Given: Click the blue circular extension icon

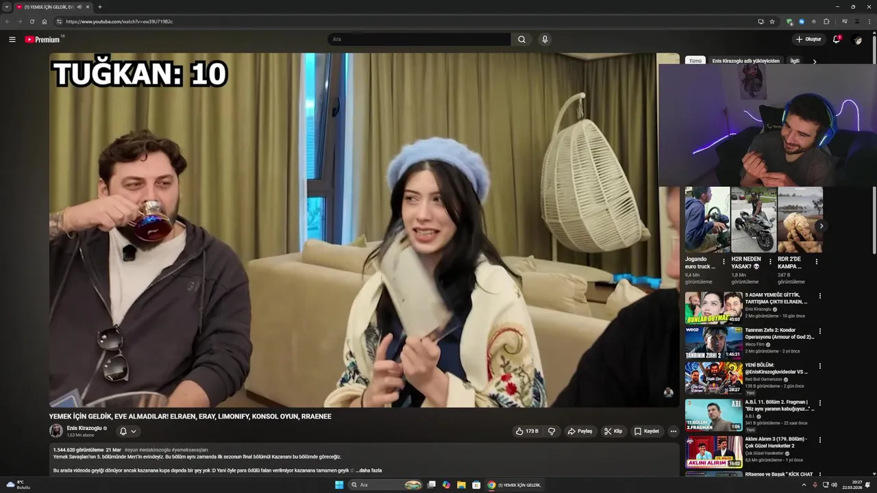Looking at the screenshot, I should tap(802, 21).
